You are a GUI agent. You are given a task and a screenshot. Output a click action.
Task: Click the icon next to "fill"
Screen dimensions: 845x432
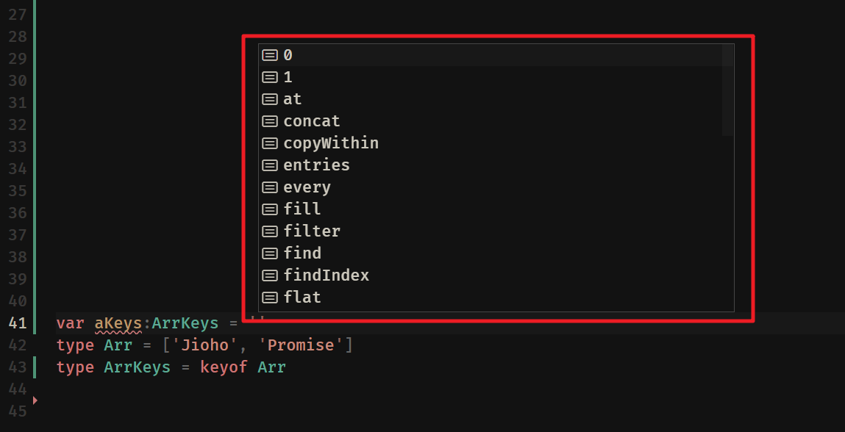point(270,209)
